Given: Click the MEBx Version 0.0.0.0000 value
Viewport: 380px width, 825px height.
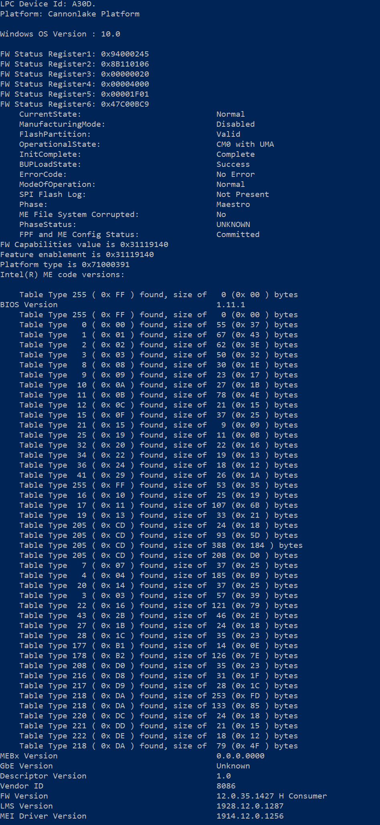Looking at the screenshot, I should [x=241, y=756].
